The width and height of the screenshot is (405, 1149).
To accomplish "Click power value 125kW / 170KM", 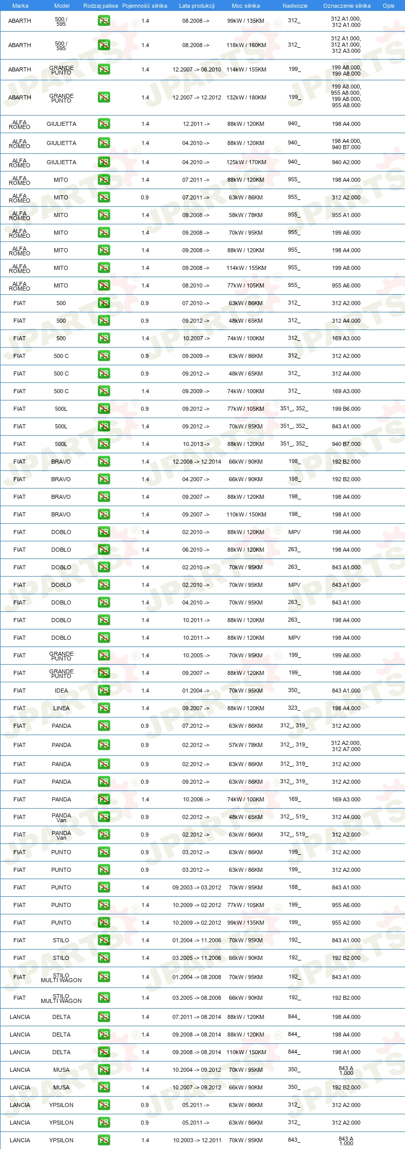I will pos(246,162).
